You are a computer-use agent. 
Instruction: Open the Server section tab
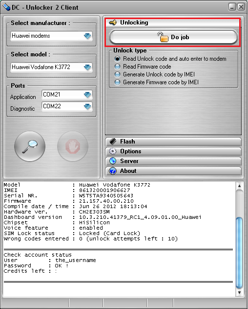coord(173,161)
